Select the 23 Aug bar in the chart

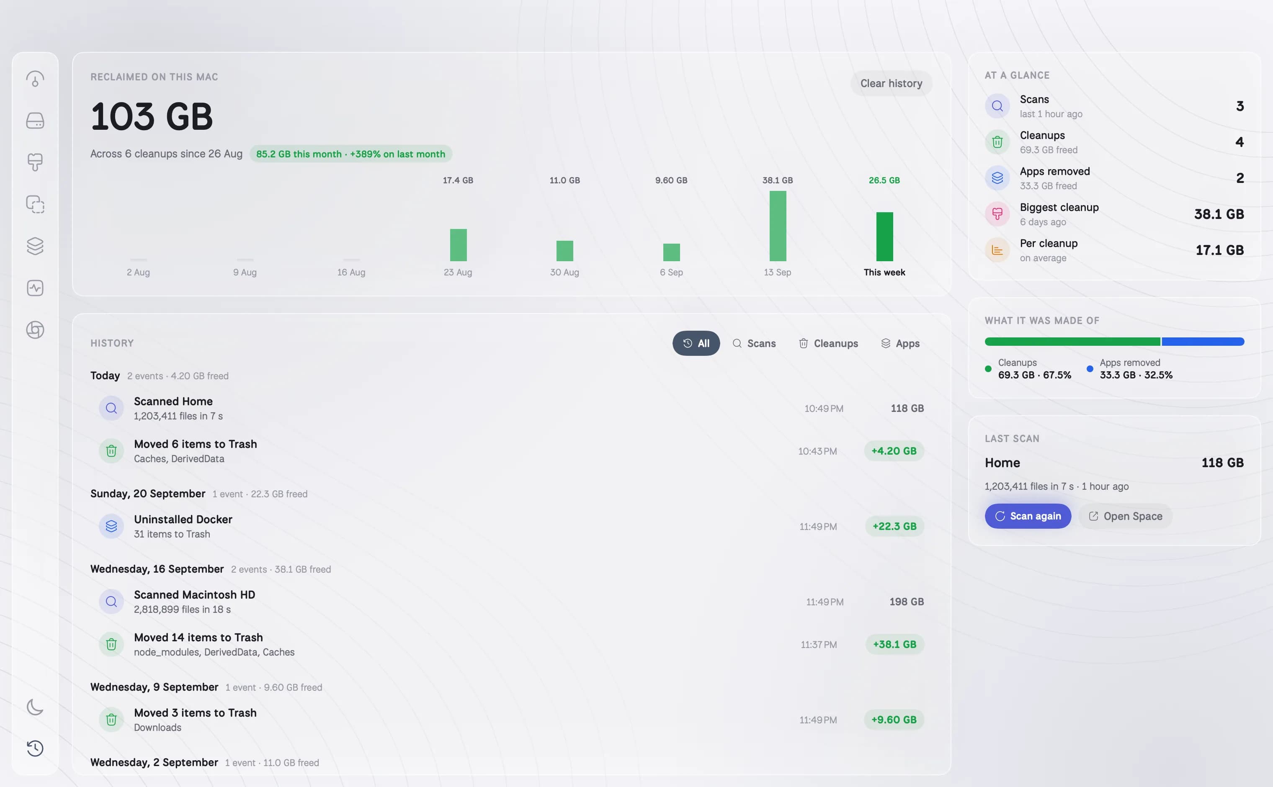[x=458, y=245]
